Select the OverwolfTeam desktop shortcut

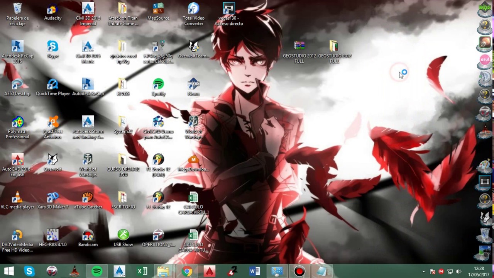pyautogui.click(x=193, y=49)
